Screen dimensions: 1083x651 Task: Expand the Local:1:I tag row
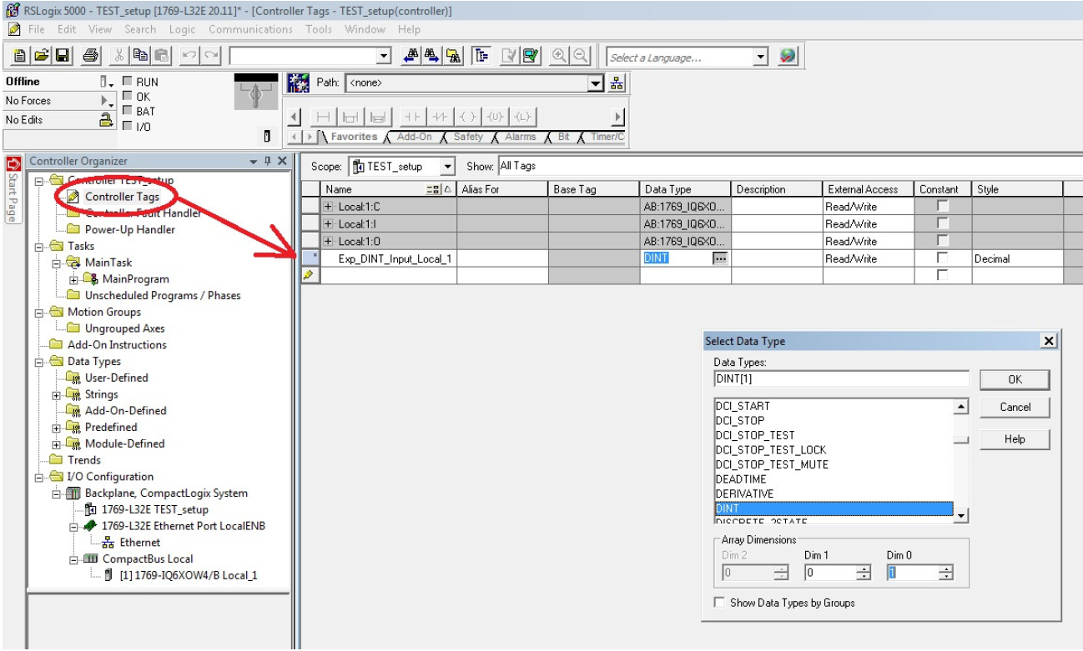pyautogui.click(x=329, y=223)
